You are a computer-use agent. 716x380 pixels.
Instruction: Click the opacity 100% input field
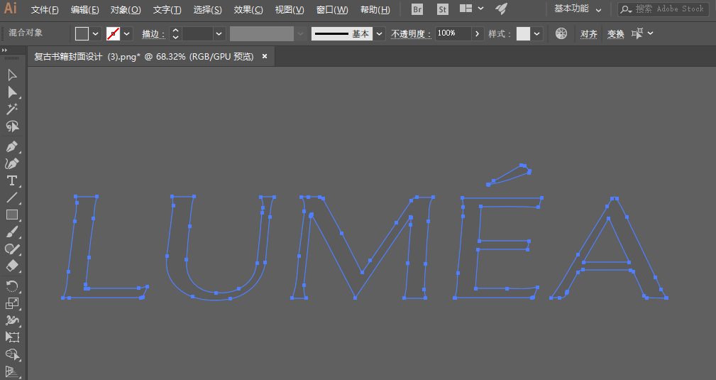pos(453,33)
